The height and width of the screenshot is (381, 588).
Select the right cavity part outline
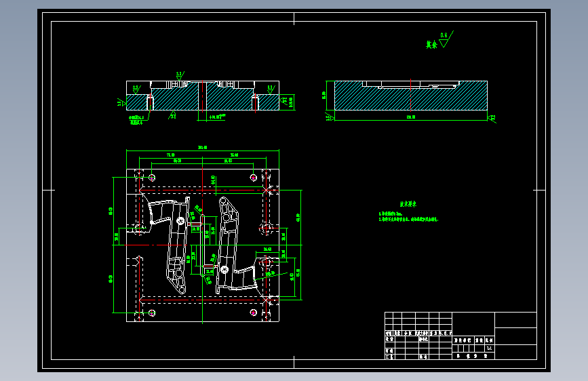236,244
